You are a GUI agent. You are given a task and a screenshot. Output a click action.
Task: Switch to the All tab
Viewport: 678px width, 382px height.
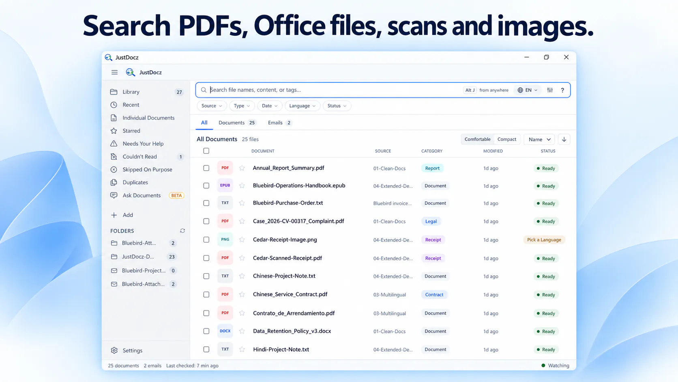(x=204, y=123)
